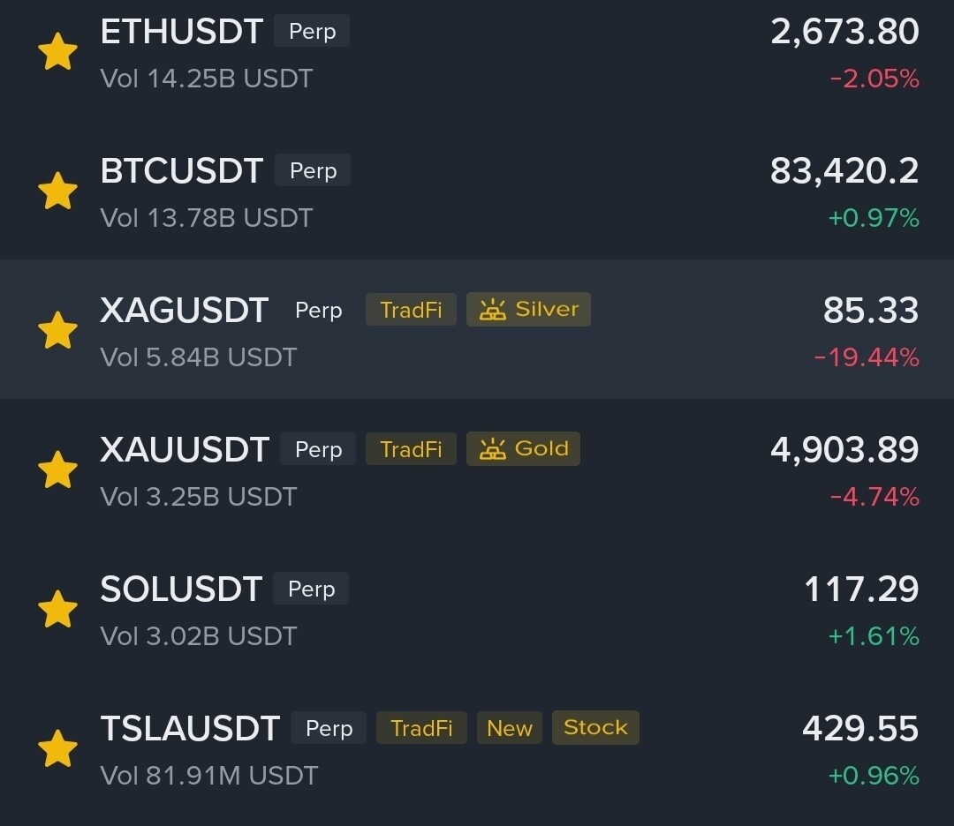Select the Perp badge beside BTCUSDT
The width and height of the screenshot is (954, 826).
(313, 171)
